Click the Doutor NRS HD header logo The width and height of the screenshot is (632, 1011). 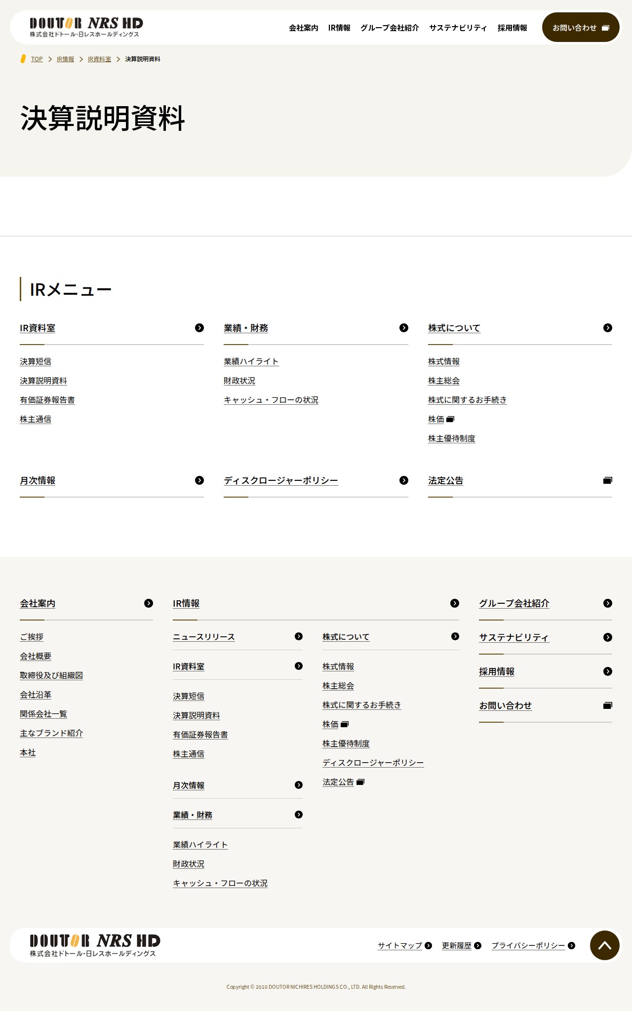[86, 27]
